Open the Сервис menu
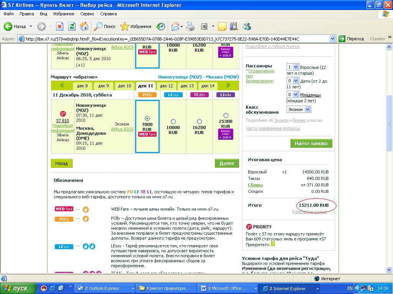 tap(87, 14)
